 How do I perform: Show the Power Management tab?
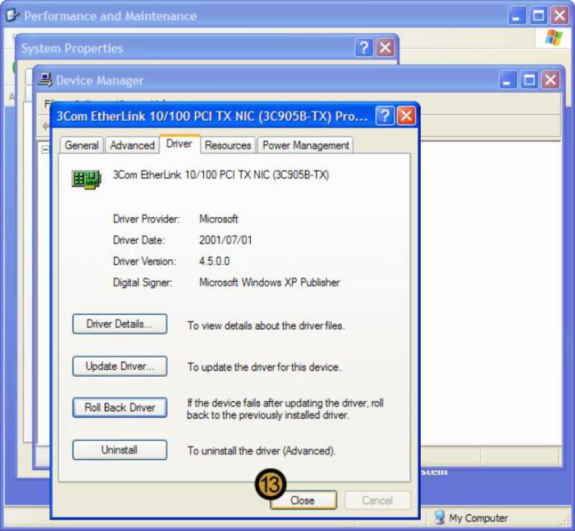click(x=306, y=145)
